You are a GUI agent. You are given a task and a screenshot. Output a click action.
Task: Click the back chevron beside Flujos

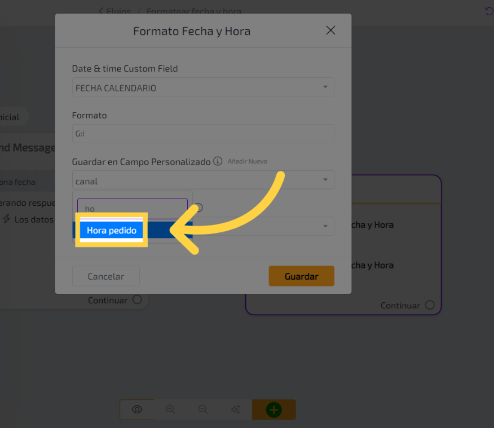click(x=101, y=11)
